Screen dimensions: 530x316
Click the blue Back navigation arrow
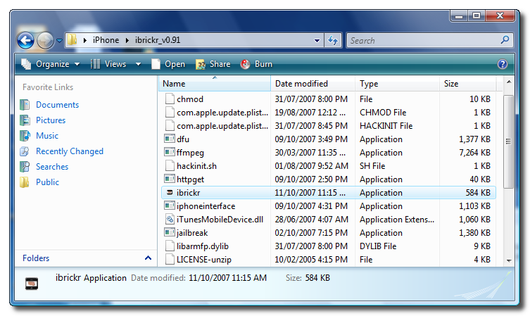26,40
